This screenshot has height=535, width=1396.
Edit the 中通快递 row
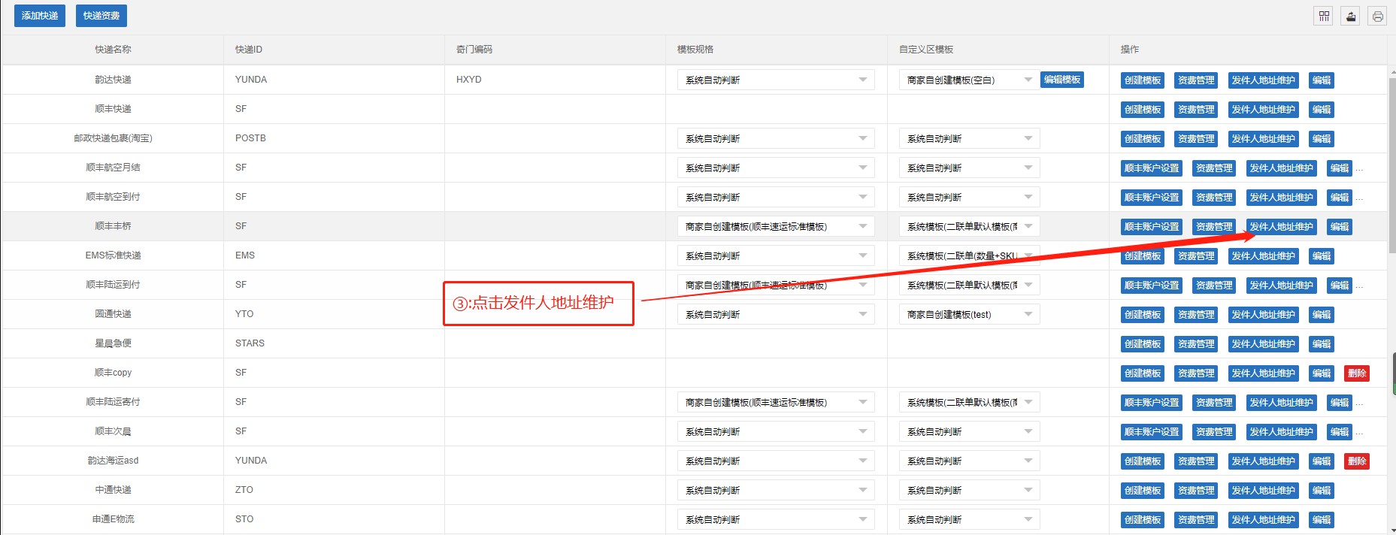(x=1321, y=490)
